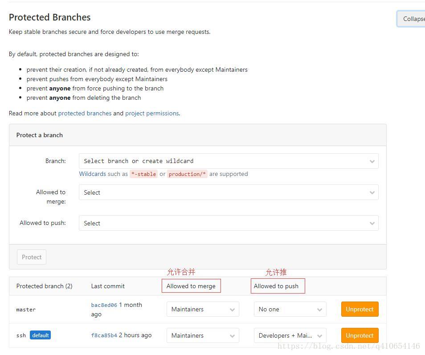Click the branch dropdown chevron arrow
Image resolution: width=425 pixels, height=355 pixels.
coord(372,161)
